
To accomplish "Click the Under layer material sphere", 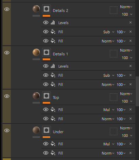I will [x=36, y=130].
